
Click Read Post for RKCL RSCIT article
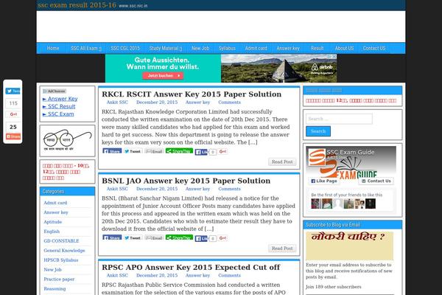pyautogui.click(x=282, y=162)
